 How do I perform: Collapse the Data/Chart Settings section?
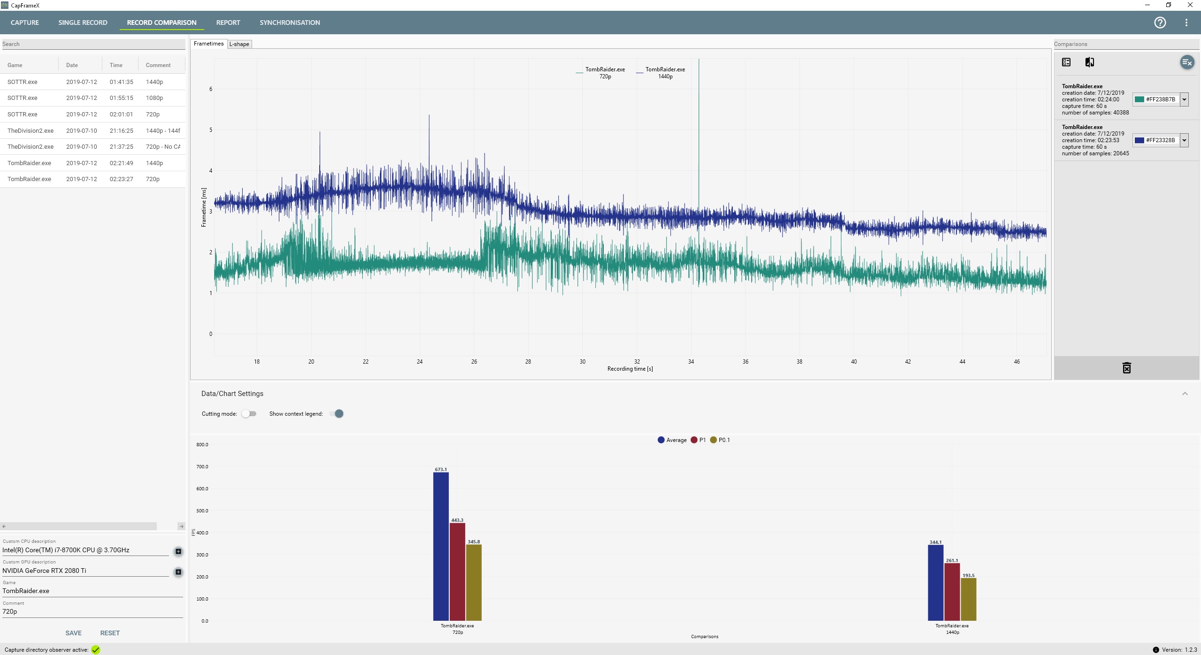[1185, 394]
